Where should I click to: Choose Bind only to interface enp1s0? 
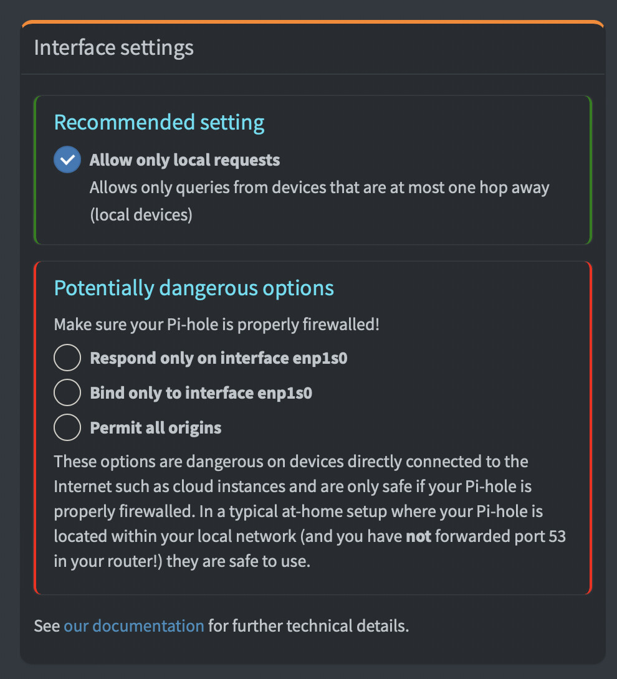pyautogui.click(x=67, y=392)
